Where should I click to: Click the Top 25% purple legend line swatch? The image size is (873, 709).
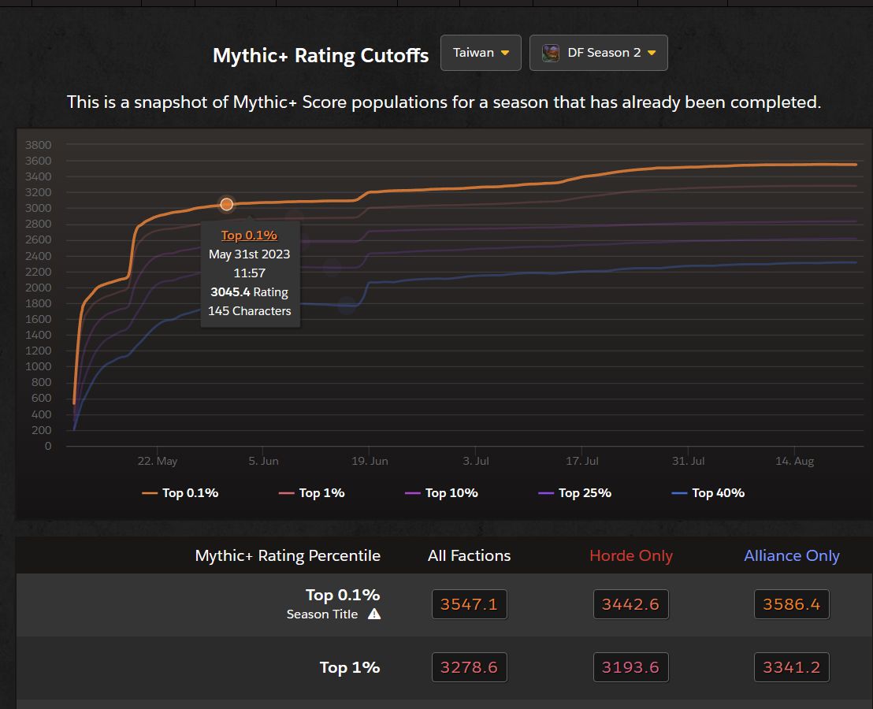click(x=546, y=493)
